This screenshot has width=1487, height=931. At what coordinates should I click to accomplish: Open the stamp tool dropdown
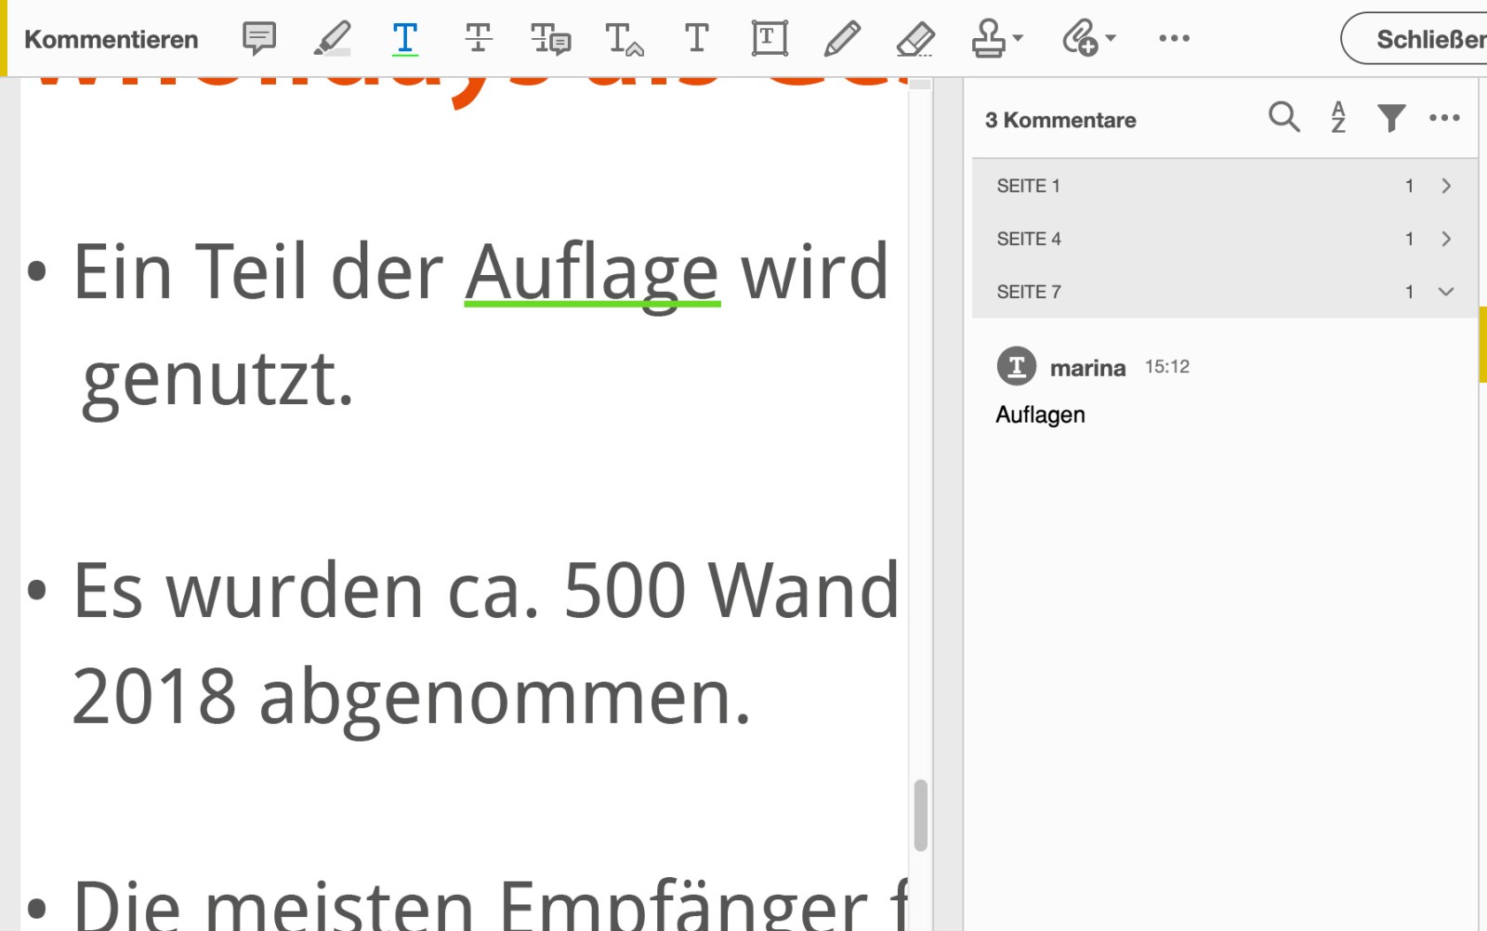pos(994,38)
